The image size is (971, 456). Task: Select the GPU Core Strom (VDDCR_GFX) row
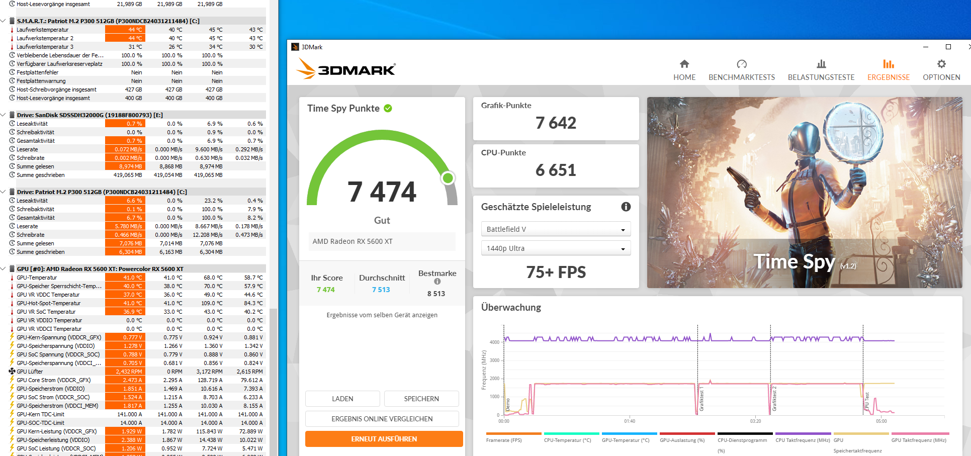click(137, 380)
